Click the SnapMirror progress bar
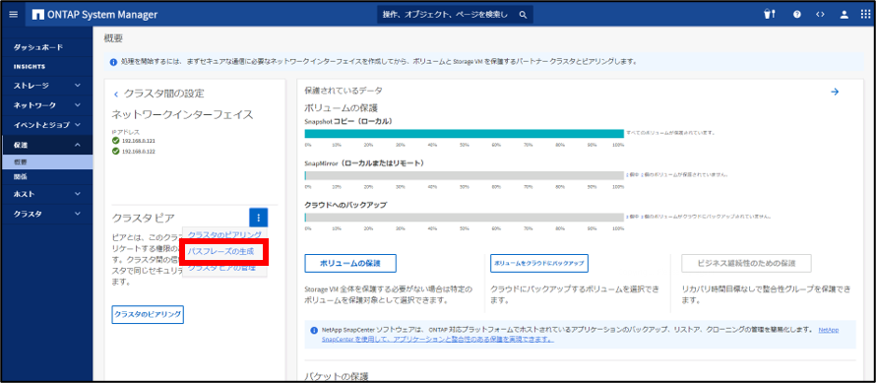 coord(465,175)
